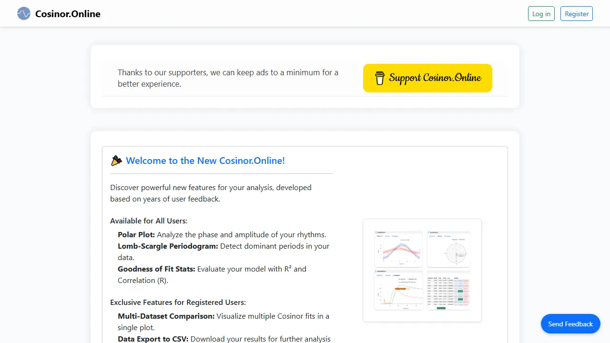This screenshot has width=610, height=343.
Task: Click the Lomb-Scargle periodogram panel in the preview
Action: [x=398, y=290]
